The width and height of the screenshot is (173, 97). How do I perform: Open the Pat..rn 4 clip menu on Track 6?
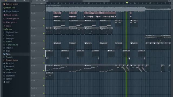click(x=85, y=43)
